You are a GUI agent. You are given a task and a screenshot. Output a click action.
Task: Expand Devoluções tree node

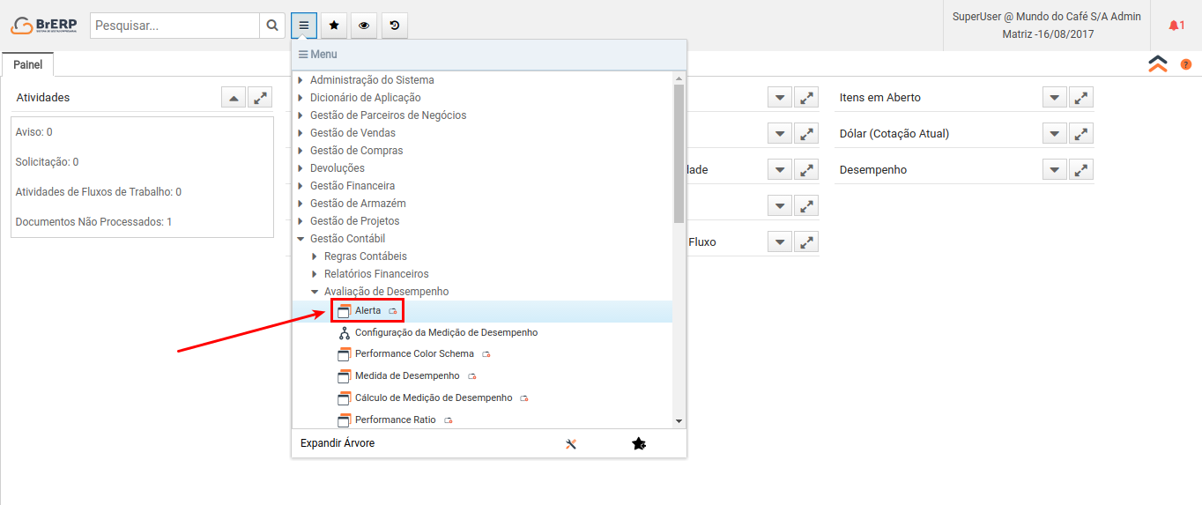(300, 168)
